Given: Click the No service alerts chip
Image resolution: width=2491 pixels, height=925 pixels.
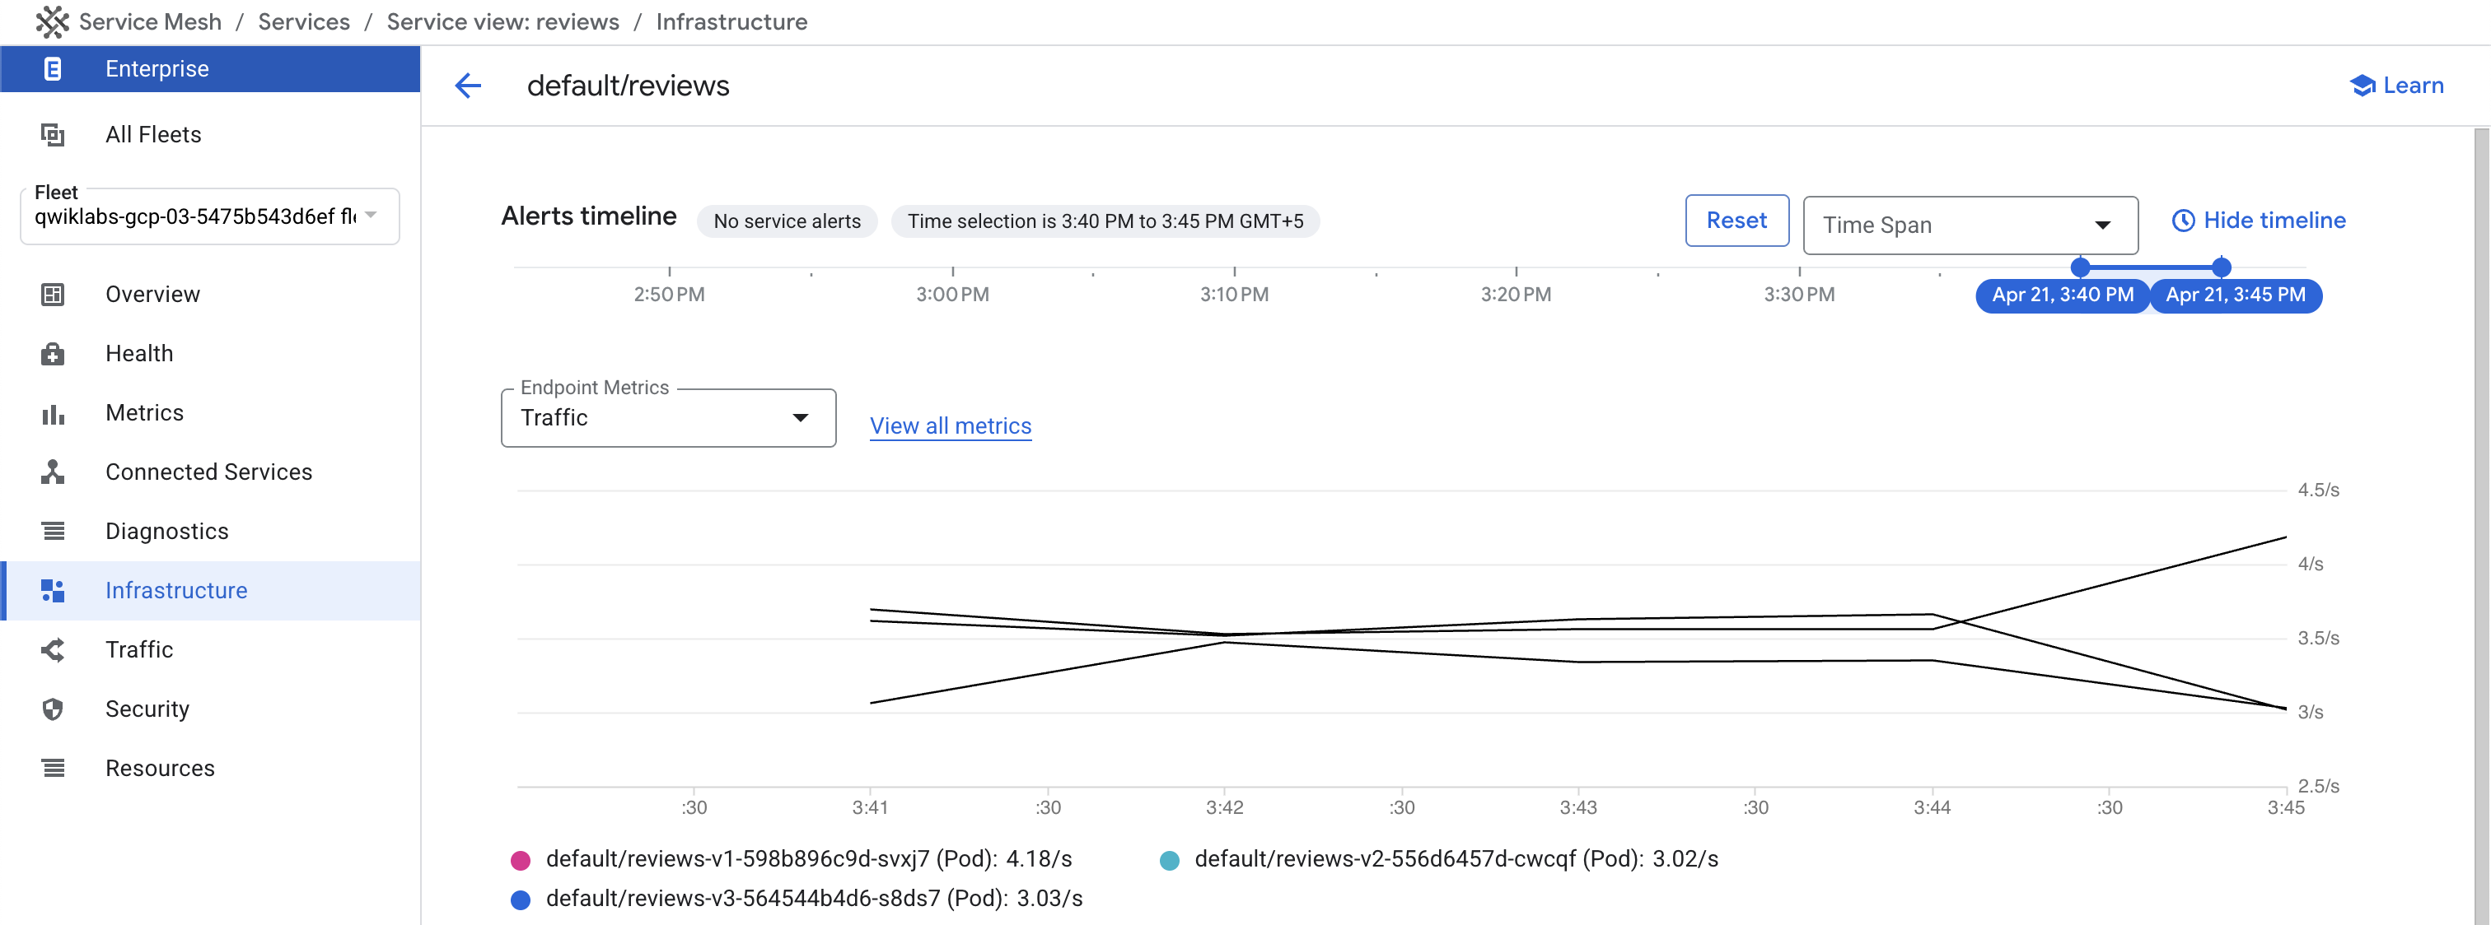Looking at the screenshot, I should coord(786,221).
